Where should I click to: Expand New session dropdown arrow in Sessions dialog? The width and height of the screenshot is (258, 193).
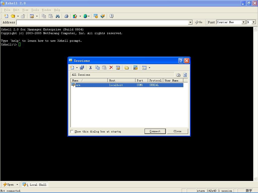(77, 68)
